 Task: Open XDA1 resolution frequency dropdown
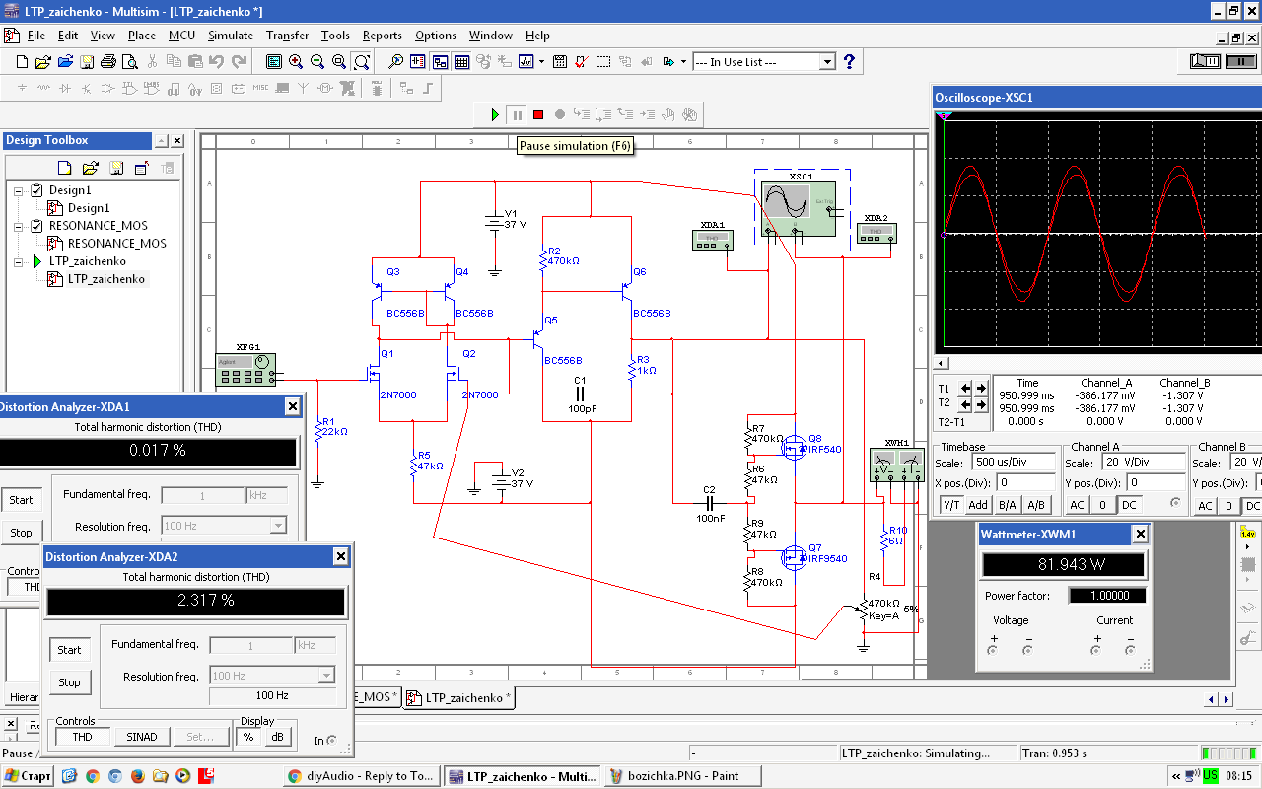tap(278, 526)
